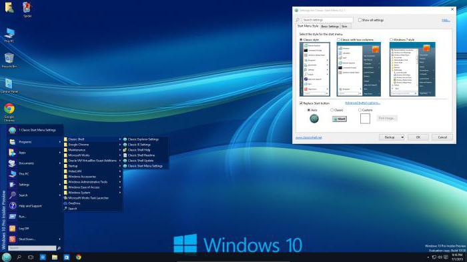Open Help and Support in start menu
The image size is (467, 262).
click(35, 206)
